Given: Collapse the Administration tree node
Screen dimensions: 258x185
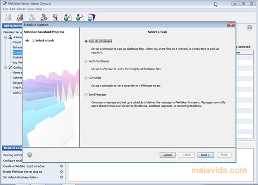Looking at the screenshot, I should click(x=6, y=37).
